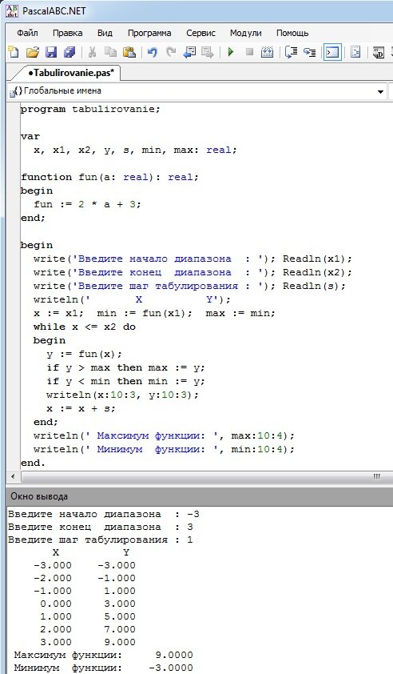Click the 'if y < min then min := y;' line
393x674 pixels.
coord(125,382)
